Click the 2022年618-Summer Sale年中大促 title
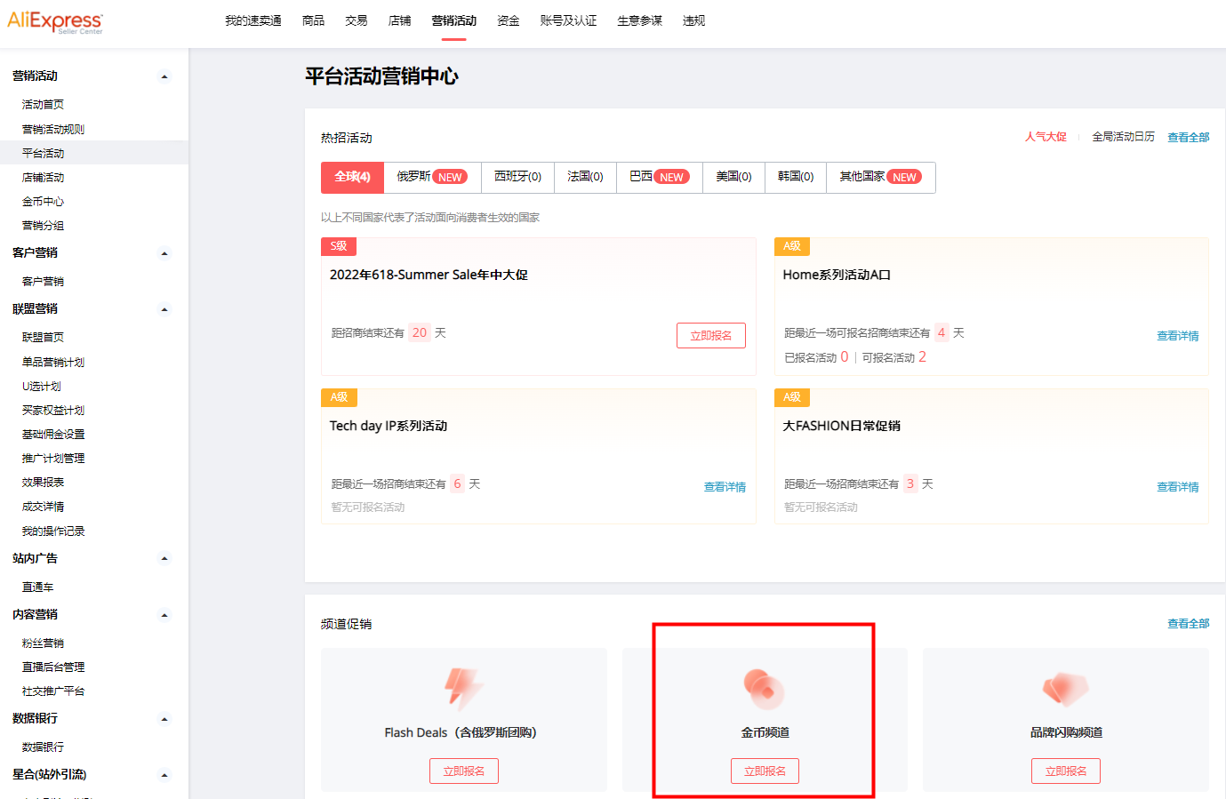This screenshot has height=799, width=1226. click(429, 275)
